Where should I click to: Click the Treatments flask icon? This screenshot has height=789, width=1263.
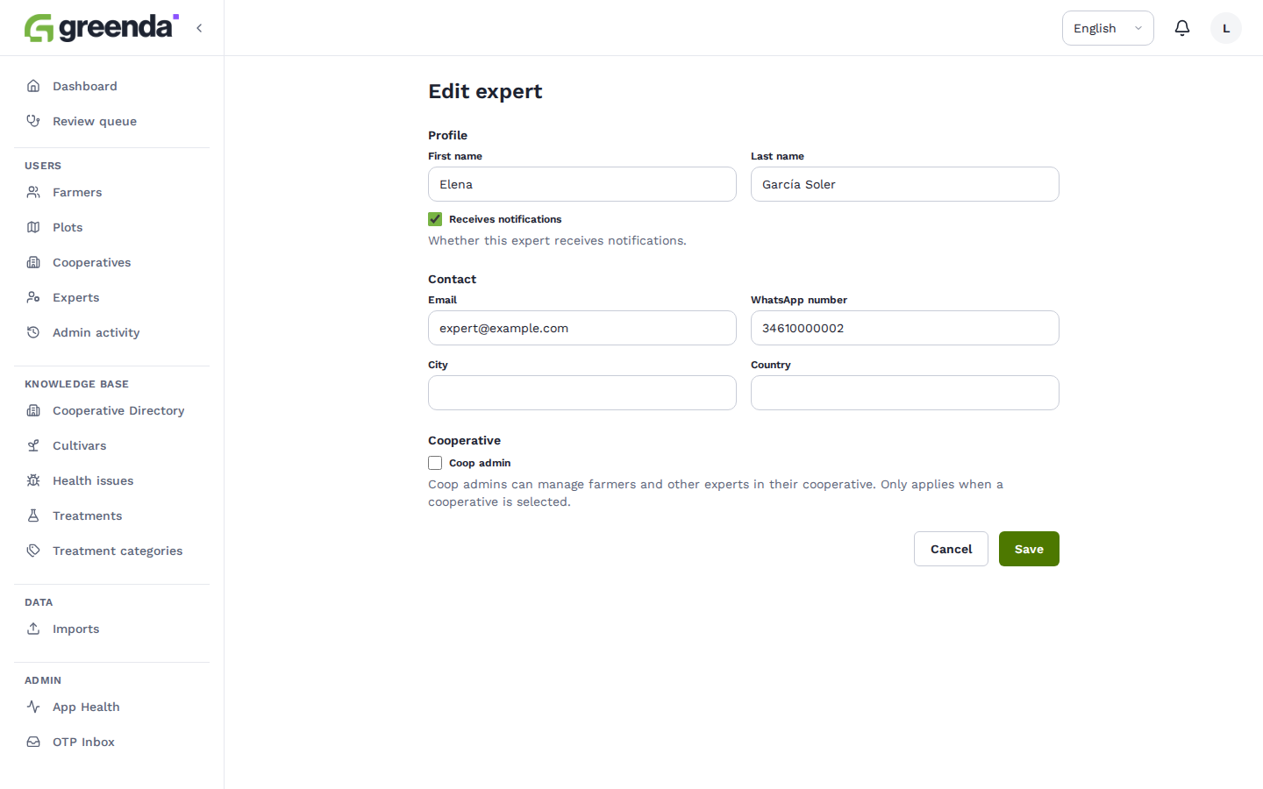click(33, 515)
